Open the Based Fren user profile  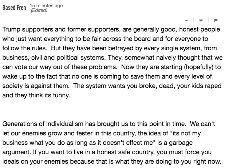[x=14, y=8]
